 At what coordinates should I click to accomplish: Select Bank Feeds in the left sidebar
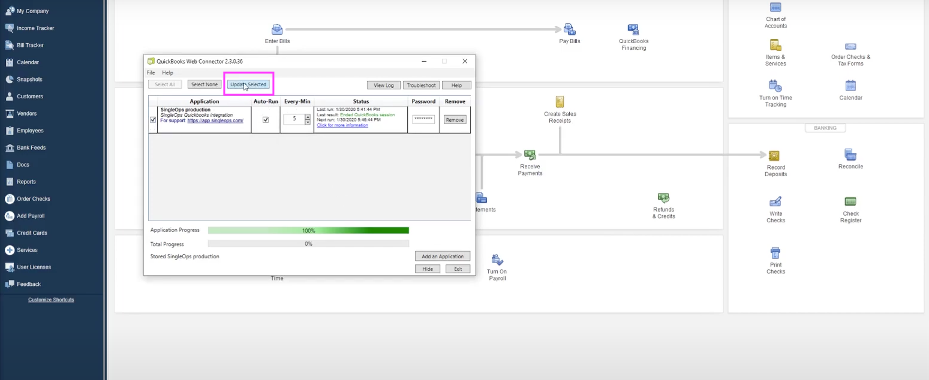31,147
